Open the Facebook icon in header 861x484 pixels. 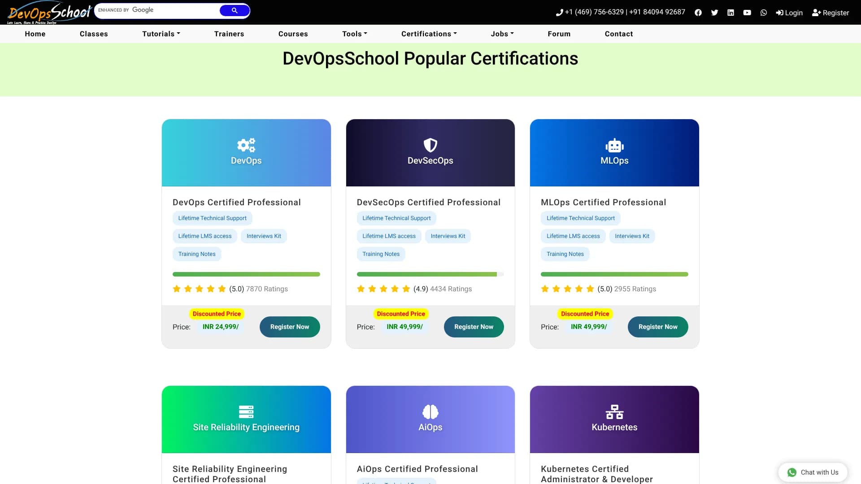click(x=698, y=13)
